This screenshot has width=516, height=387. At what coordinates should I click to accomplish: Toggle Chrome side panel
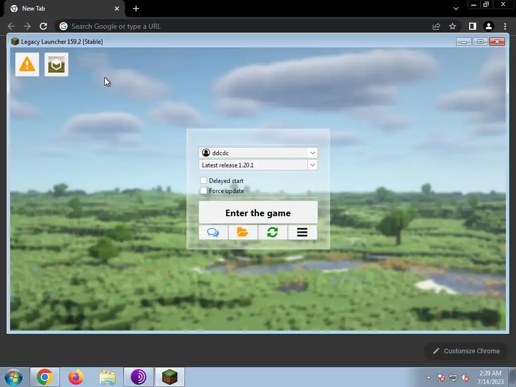click(x=473, y=26)
